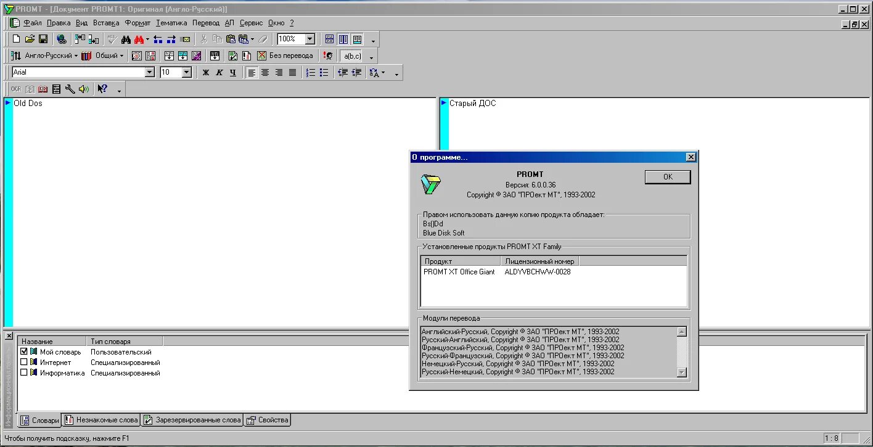The width and height of the screenshot is (873, 447).
Task: Click the a(b,c) toolbar button
Action: [x=352, y=55]
